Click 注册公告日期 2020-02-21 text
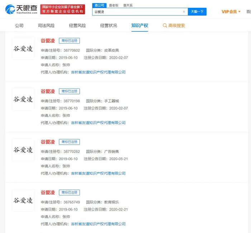Screen dimensions: 251x233 tap(106, 209)
